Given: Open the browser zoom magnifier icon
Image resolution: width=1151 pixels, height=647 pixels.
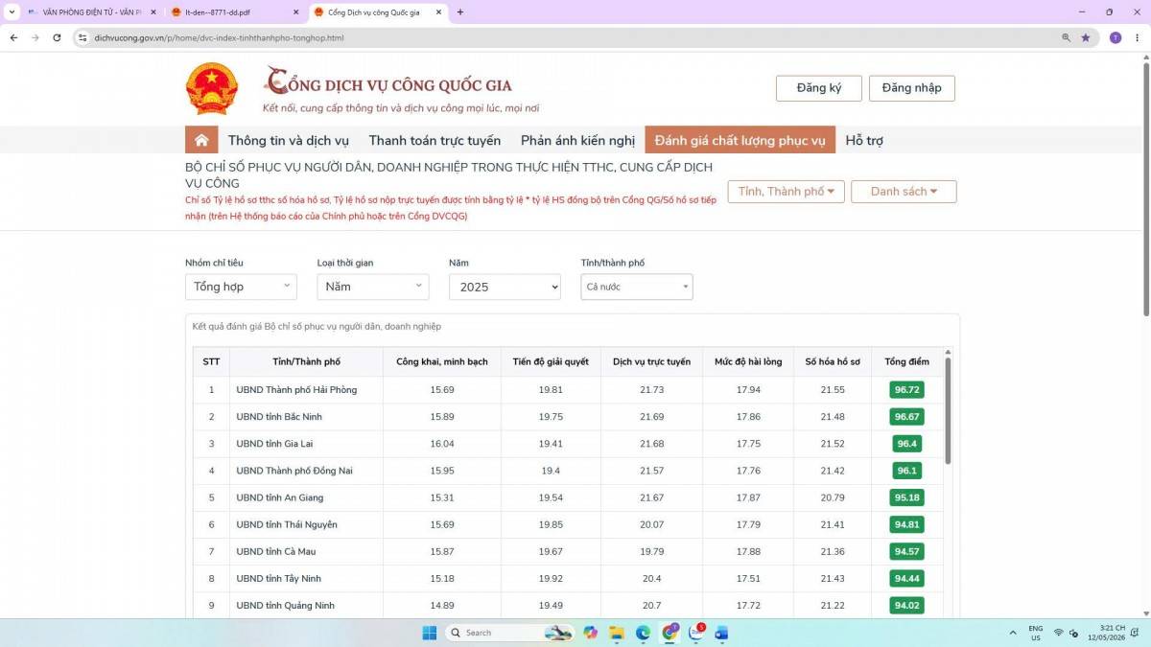Looking at the screenshot, I should (x=1066, y=37).
